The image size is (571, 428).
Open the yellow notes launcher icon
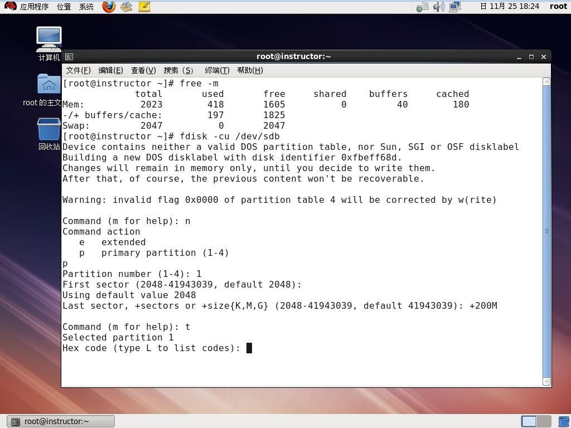(x=144, y=7)
